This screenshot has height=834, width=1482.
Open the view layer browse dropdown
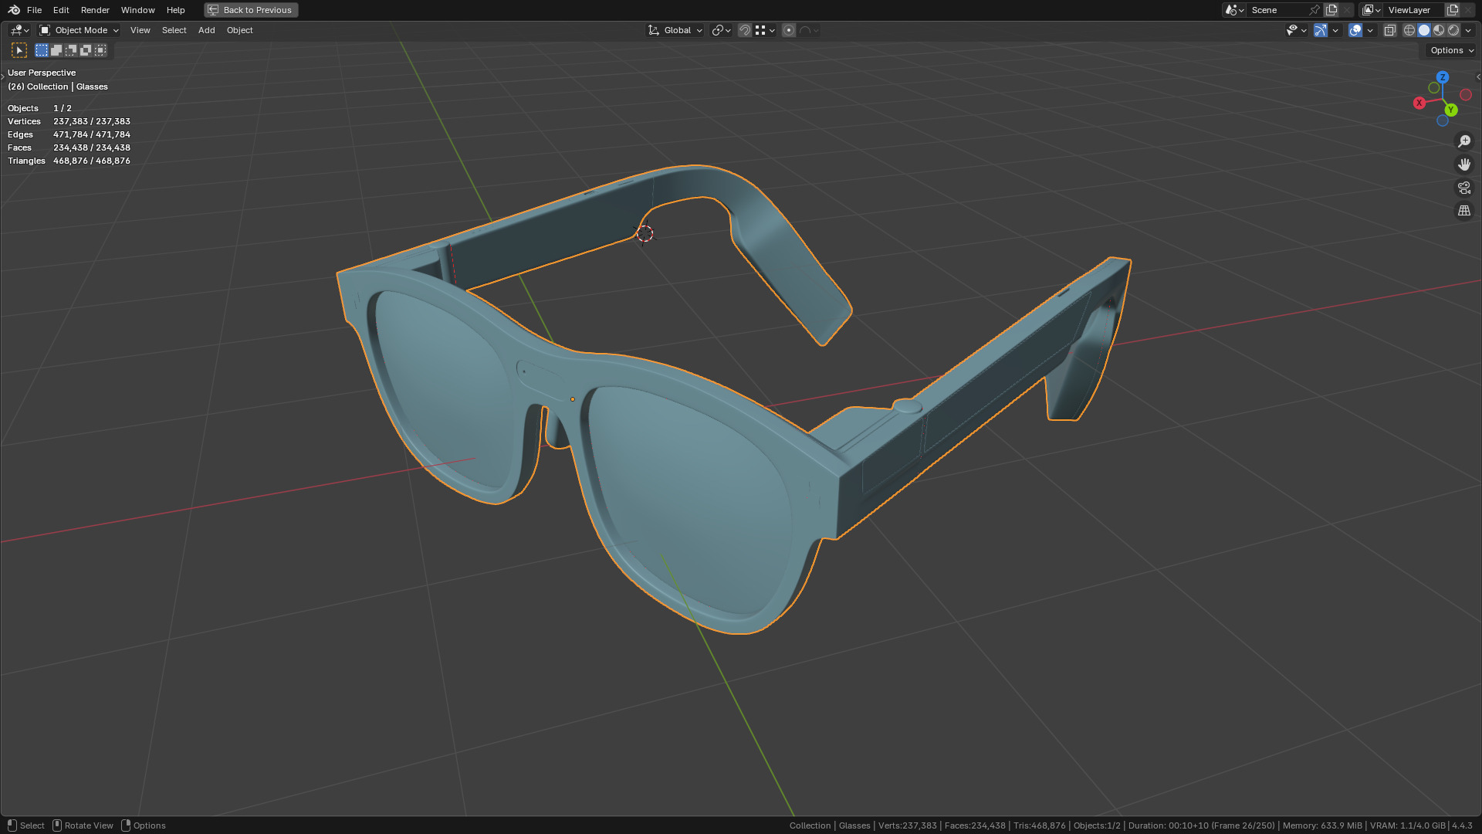[x=1371, y=10]
